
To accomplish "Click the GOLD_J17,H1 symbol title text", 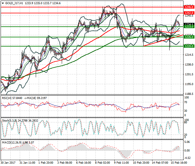I will click(14, 3).
